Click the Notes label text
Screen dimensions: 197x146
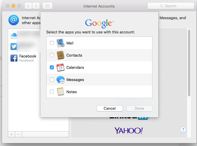pos(72,92)
